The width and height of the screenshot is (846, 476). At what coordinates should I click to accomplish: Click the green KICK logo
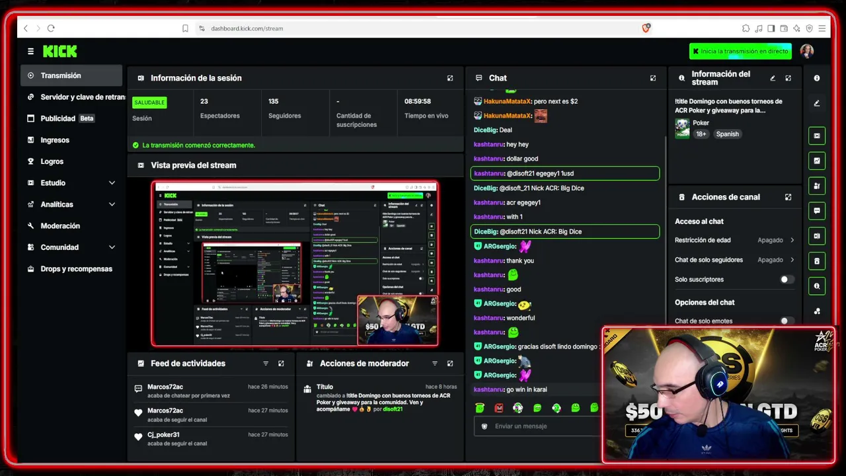(60, 51)
